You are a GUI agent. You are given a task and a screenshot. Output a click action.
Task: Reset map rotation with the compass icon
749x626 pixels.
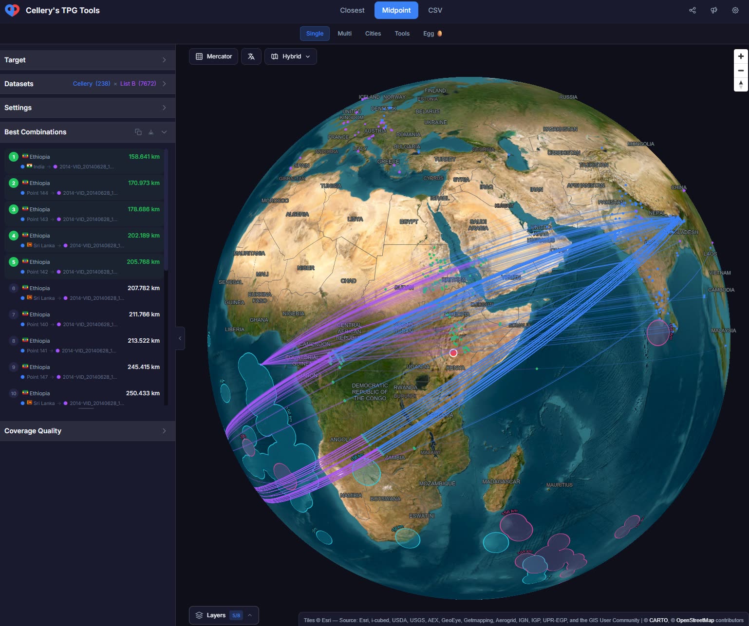[740, 85]
